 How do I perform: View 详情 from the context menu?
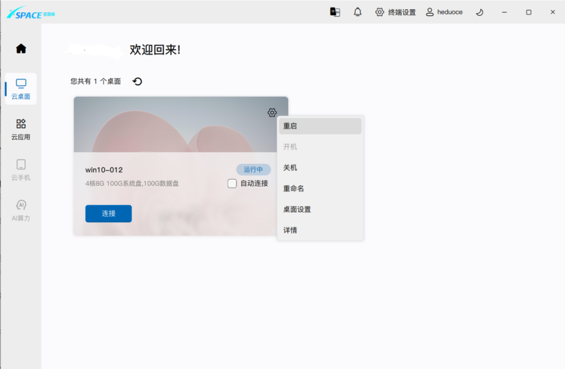320,230
